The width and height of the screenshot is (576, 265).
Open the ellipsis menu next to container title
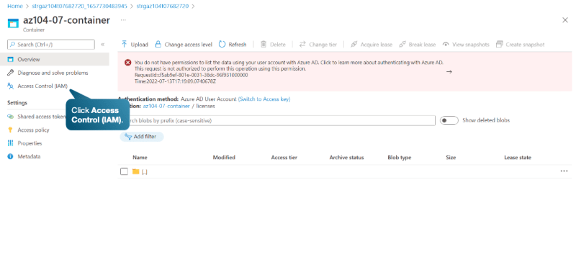coord(123,20)
